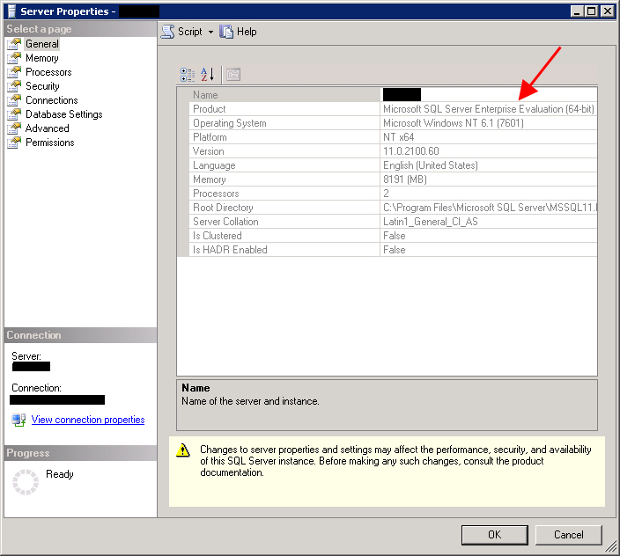
Task: Click the Help toolbar label
Action: tap(247, 32)
